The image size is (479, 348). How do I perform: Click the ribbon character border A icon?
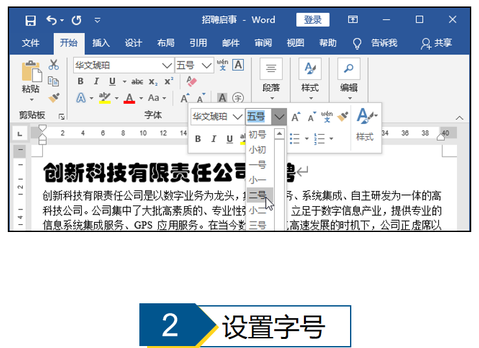[x=239, y=65]
